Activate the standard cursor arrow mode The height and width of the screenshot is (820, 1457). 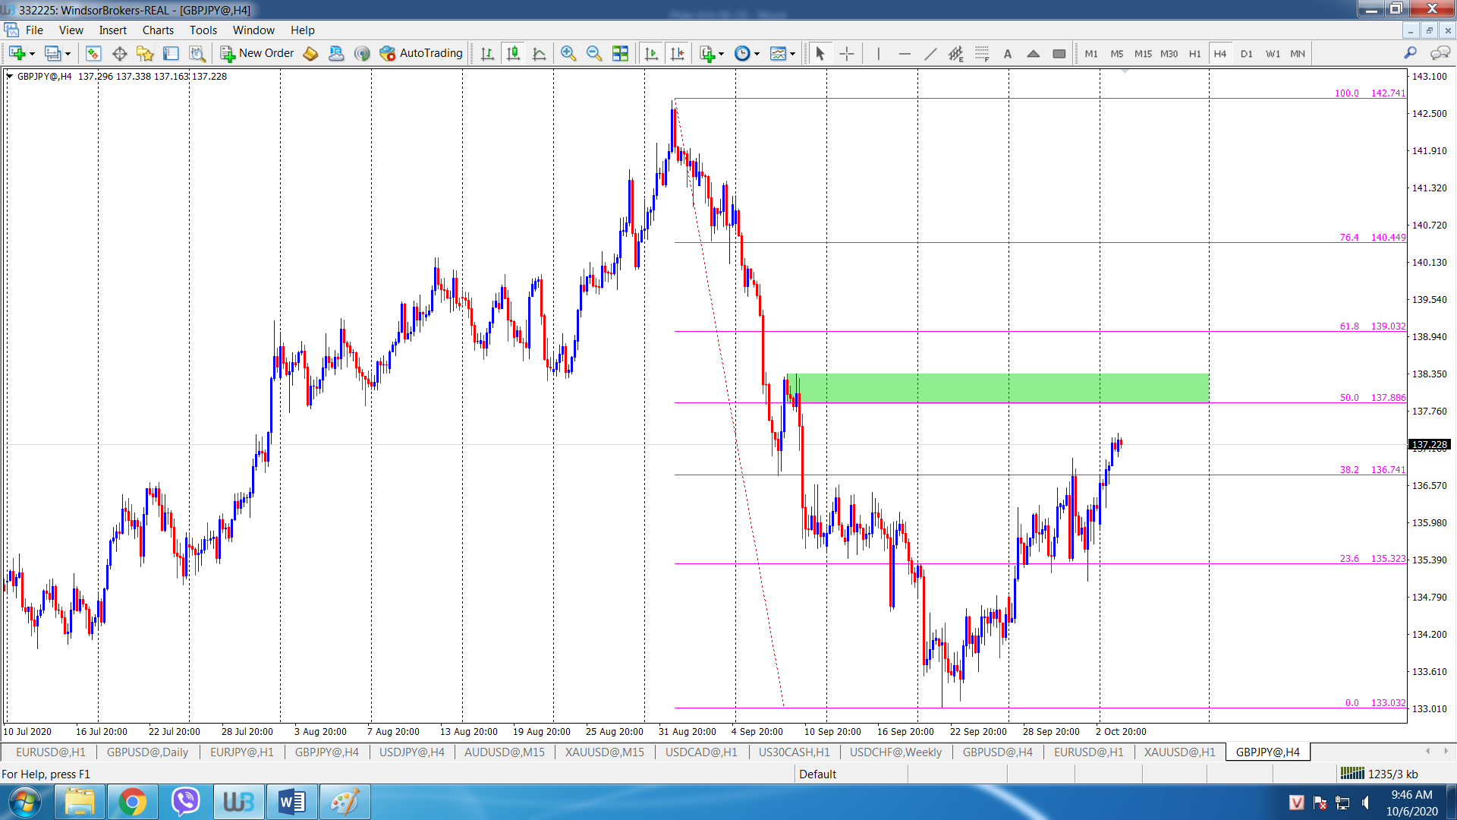click(x=820, y=53)
